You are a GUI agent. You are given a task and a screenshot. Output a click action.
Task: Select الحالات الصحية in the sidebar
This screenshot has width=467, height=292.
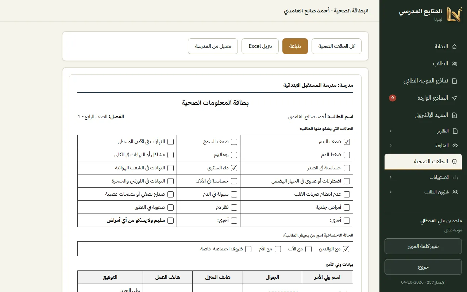pyautogui.click(x=423, y=161)
